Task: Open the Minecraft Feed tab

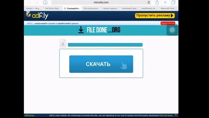Action: [x=168, y=9]
